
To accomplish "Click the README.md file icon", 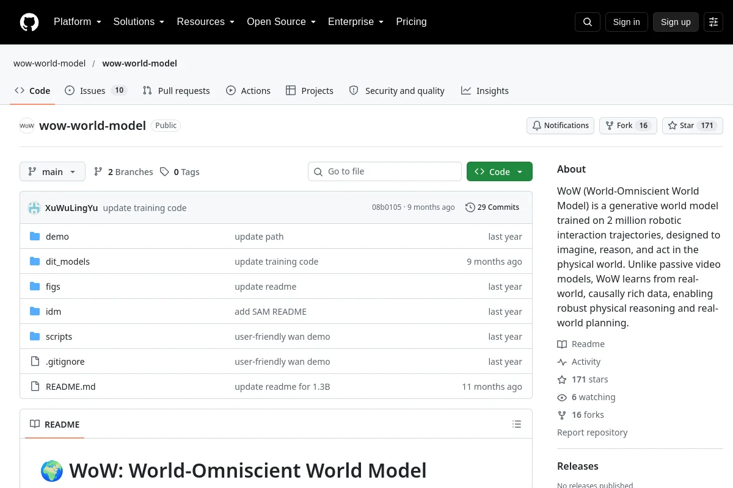I will 35,387.
